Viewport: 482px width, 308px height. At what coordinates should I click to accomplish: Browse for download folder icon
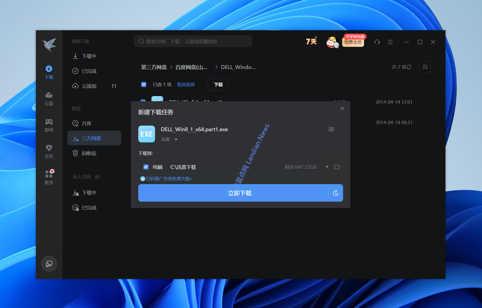tap(337, 167)
